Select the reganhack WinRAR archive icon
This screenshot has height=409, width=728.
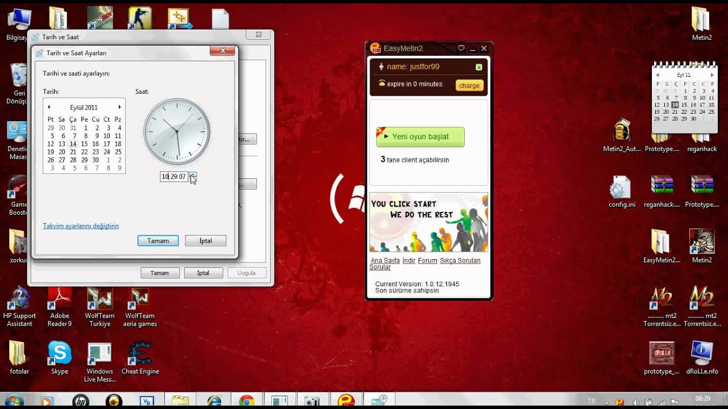point(662,191)
